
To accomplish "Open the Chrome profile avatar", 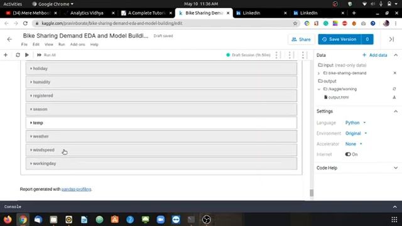I will pyautogui.click(x=386, y=23).
